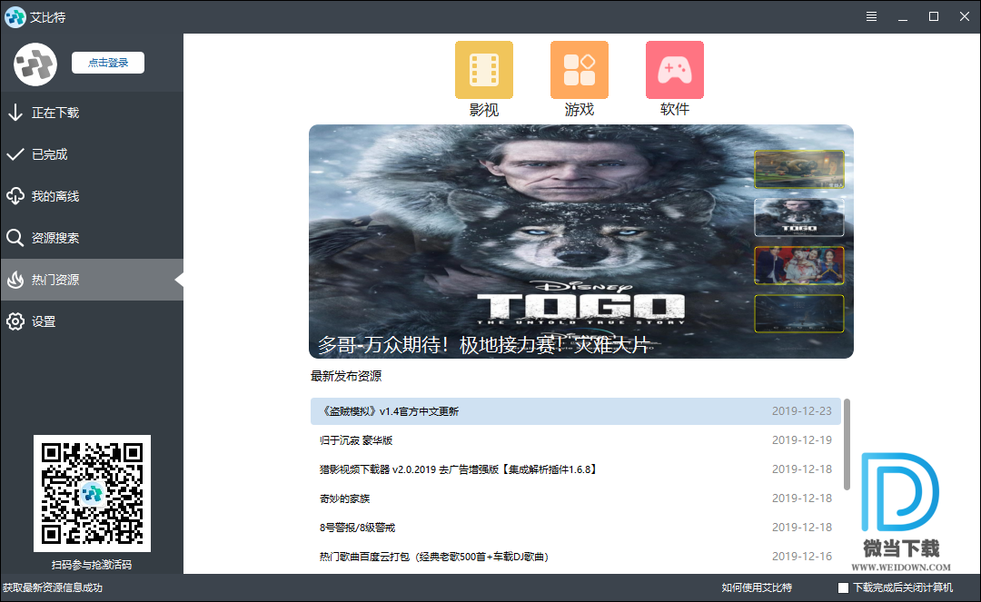Click status text 获取最新资源信息成功
Screen dimensions: 981x602
pos(53,587)
